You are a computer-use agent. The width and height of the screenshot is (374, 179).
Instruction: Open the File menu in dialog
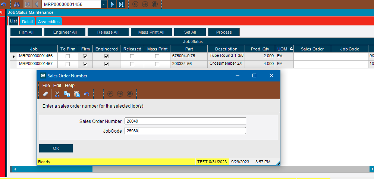point(46,85)
